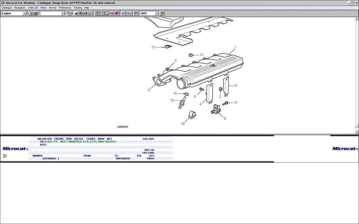Select callout number 7 nut
The height and width of the screenshot is (224, 359).
(x=220, y=98)
